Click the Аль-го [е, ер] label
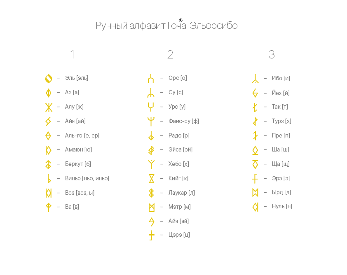This screenshot has height=275, width=347. tap(82, 135)
